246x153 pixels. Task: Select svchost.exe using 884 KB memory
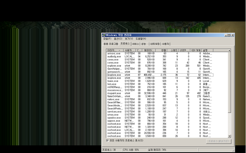point(160,124)
